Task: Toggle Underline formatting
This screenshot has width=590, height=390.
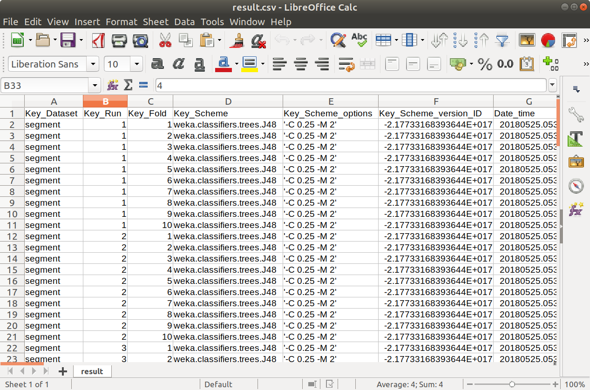Action: click(x=200, y=64)
